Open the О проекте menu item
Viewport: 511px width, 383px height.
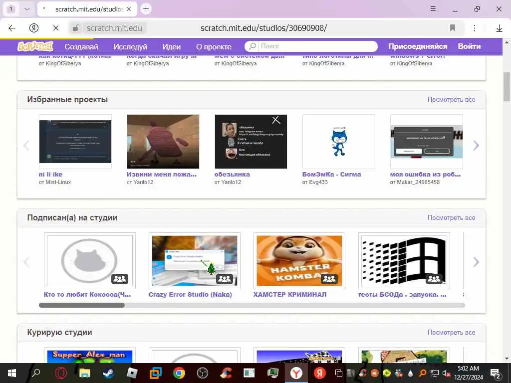point(214,46)
